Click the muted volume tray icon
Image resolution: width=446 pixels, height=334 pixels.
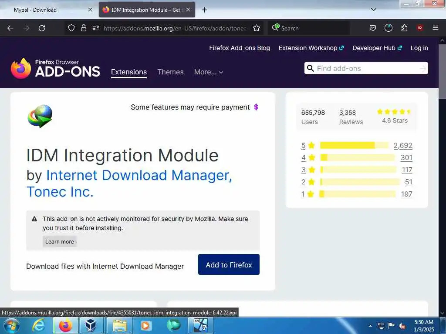pos(402,326)
